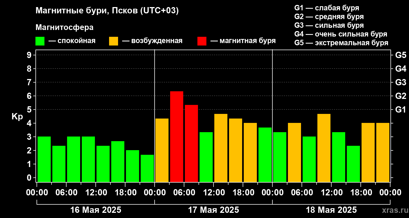Screen dimensions: 409x218
Task: Click the '18 Мая 2025' date label
Action: tap(331, 210)
